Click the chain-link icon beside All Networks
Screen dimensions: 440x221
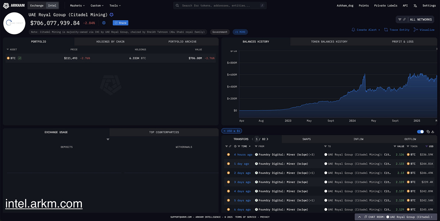click(x=404, y=19)
